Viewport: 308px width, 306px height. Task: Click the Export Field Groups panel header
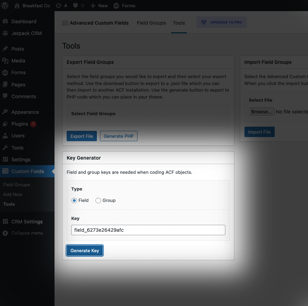tap(148, 62)
